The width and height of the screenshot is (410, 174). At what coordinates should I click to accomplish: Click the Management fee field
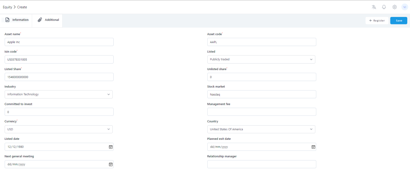pos(262,112)
